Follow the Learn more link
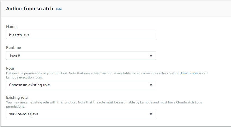 [x=189, y=73]
